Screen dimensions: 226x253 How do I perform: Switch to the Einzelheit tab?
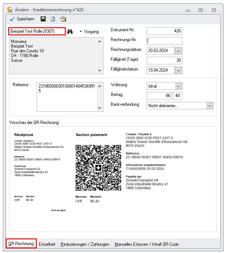(47, 244)
